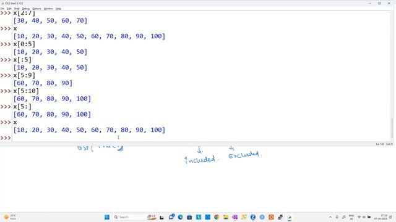Show hidden system tray icons

click(330, 217)
